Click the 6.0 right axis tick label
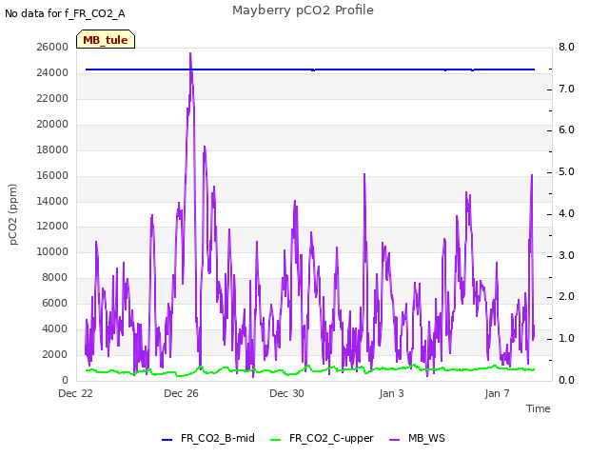 [566, 130]
